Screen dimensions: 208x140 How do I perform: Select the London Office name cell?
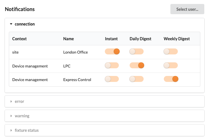[76, 52]
